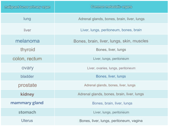
Task: Select the bold 'kidney' cell
Action: pyautogui.click(x=27, y=94)
